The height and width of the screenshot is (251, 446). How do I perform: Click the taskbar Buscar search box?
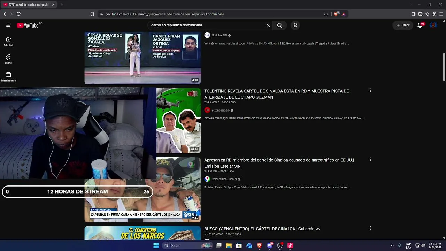point(188,245)
